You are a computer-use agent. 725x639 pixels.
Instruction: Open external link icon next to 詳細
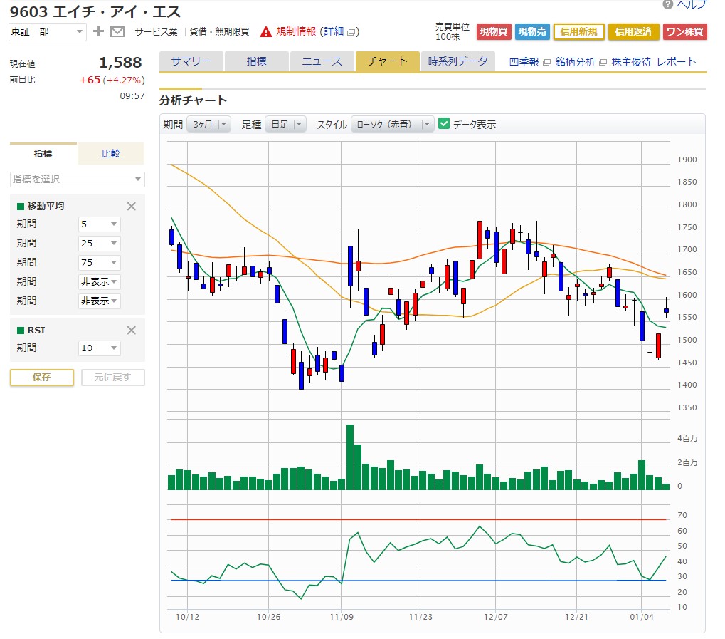(351, 32)
